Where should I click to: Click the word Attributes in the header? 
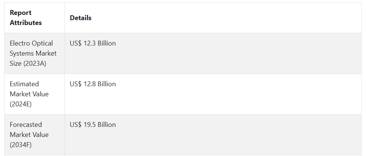pyautogui.click(x=26, y=23)
